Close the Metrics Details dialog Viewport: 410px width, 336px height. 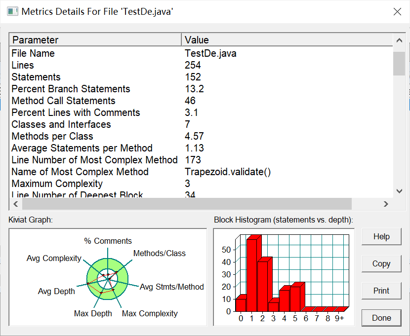coord(397,12)
